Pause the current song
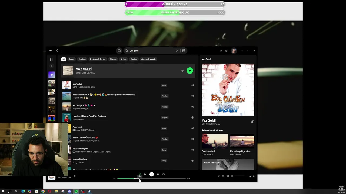Image resolution: width=346 pixels, height=194 pixels. coord(152,174)
